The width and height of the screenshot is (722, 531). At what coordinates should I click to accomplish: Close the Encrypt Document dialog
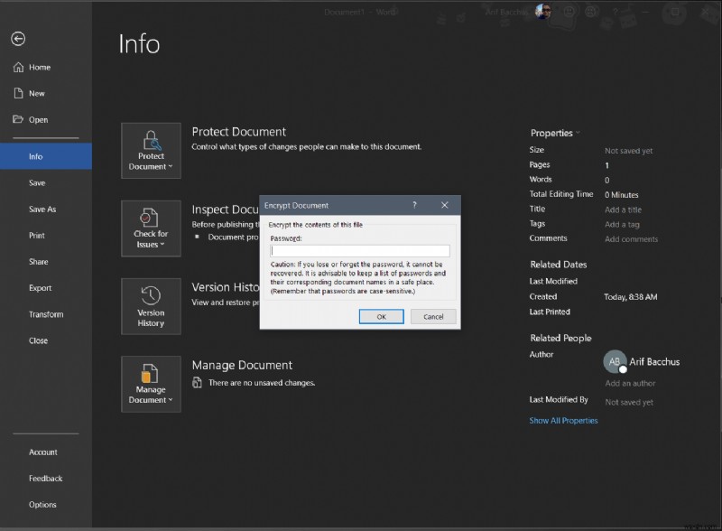click(444, 205)
